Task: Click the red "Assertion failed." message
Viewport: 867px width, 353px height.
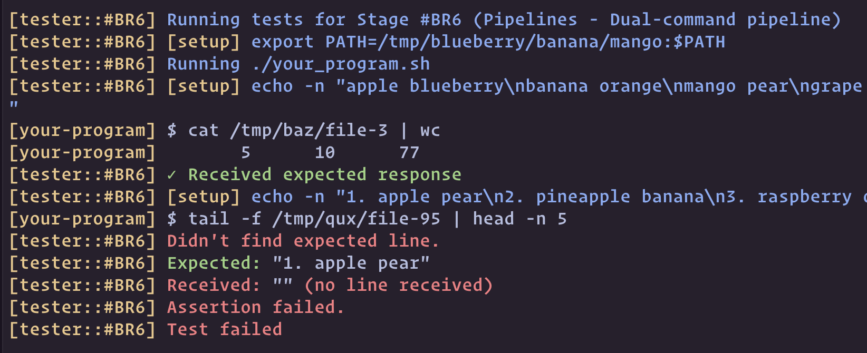Action: point(255,307)
